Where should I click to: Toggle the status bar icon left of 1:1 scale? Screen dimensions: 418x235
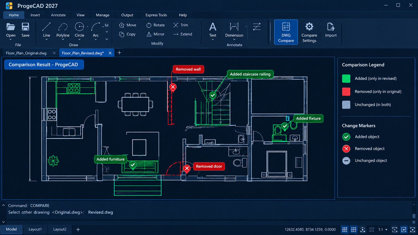(372, 229)
